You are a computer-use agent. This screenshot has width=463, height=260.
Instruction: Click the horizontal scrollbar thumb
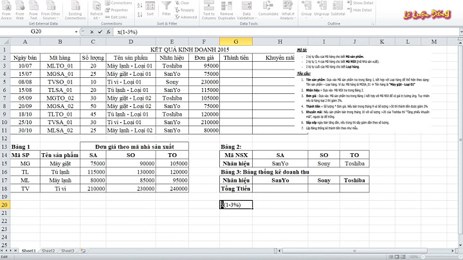coord(354,250)
